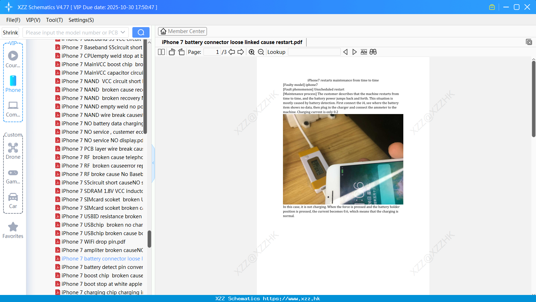Toggle Abi match-case option icon
This screenshot has height=302, width=536.
pyautogui.click(x=364, y=52)
